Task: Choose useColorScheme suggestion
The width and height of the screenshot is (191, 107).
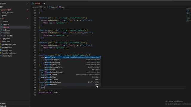Action: pyautogui.click(x=73, y=82)
